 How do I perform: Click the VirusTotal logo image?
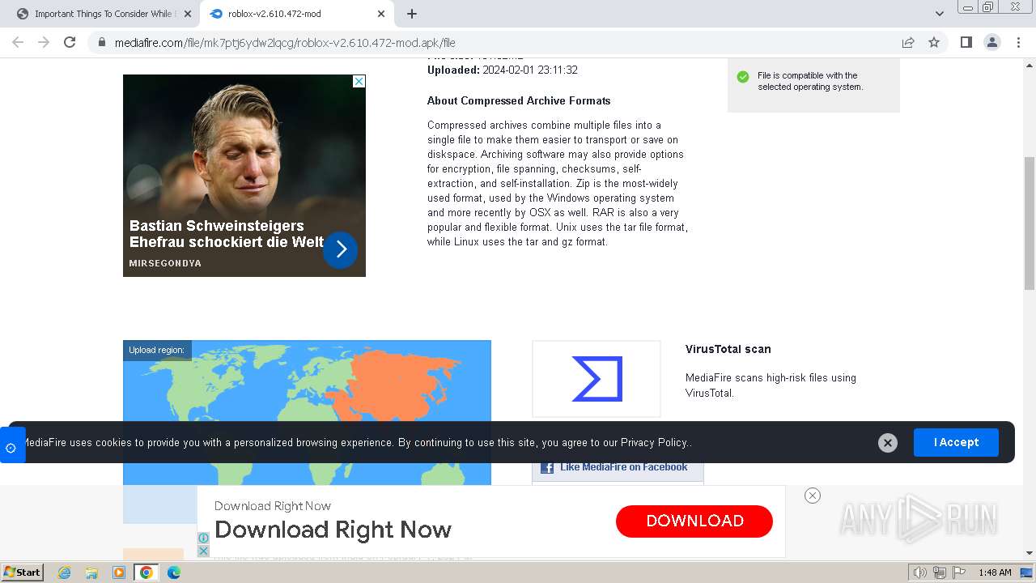click(x=597, y=379)
